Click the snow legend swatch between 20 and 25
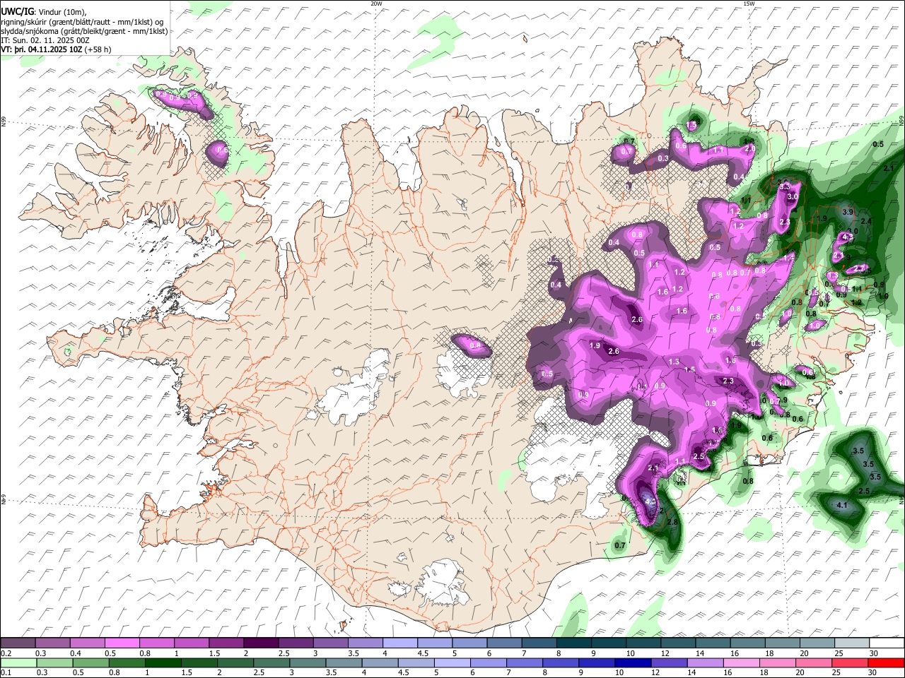Screen dimensions: 905x678 817,643
